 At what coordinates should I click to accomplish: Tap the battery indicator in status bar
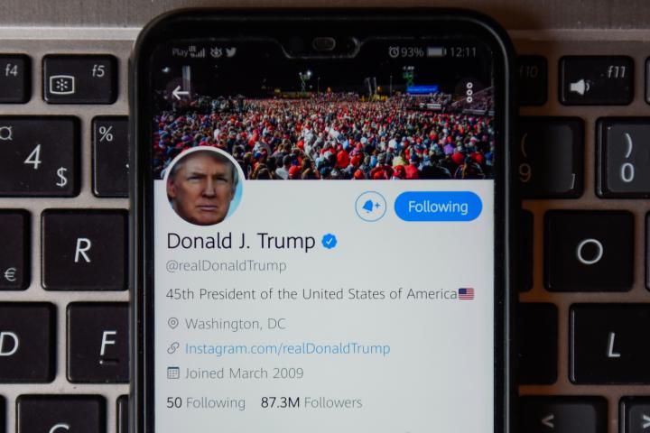coord(436,51)
